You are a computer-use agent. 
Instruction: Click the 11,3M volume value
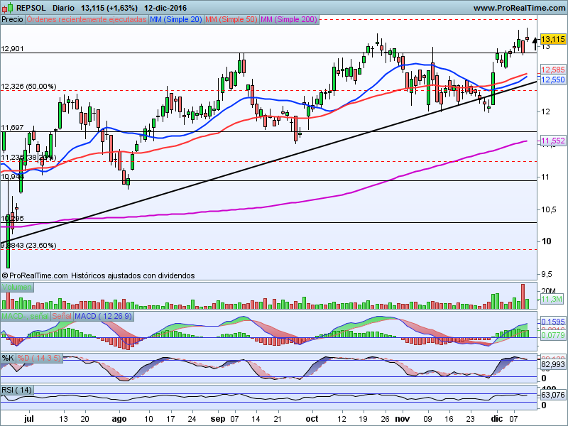point(552,299)
